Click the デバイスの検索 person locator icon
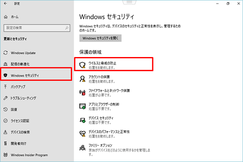 pos(6,132)
